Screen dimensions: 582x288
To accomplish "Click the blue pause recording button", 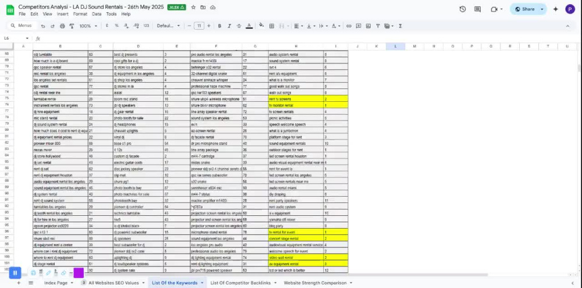I will (x=15, y=273).
